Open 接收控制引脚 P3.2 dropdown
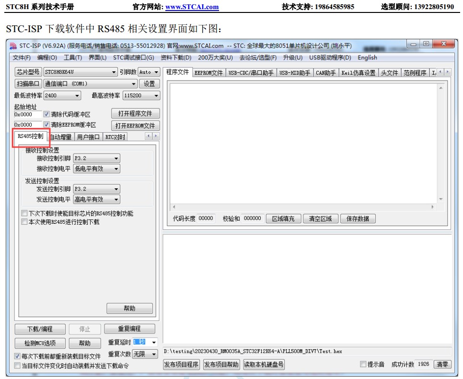This screenshot has width=463, height=379. tap(96, 158)
